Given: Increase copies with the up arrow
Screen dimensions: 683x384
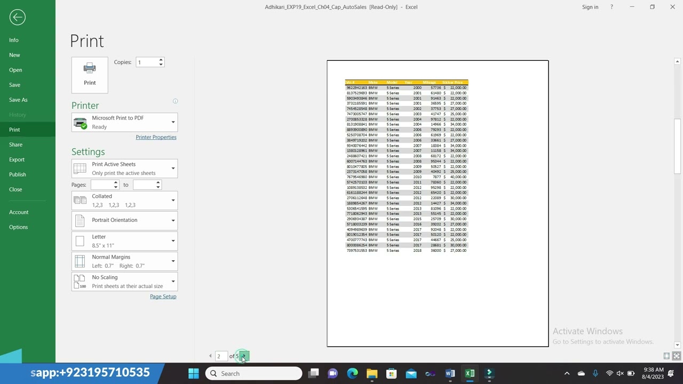Looking at the screenshot, I should [x=161, y=60].
